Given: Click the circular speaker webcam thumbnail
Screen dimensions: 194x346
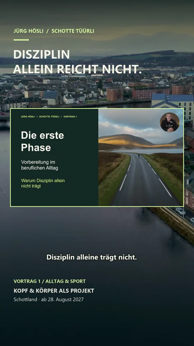Looking at the screenshot, I should tap(170, 122).
